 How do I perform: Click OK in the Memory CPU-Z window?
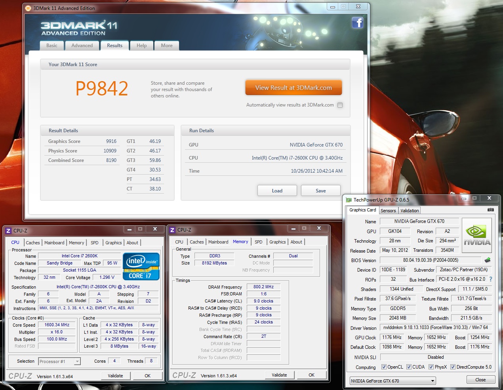(x=311, y=375)
